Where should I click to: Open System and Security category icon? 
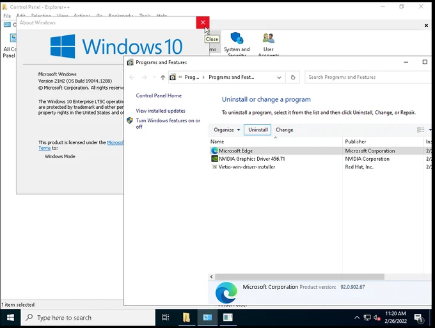237,38
